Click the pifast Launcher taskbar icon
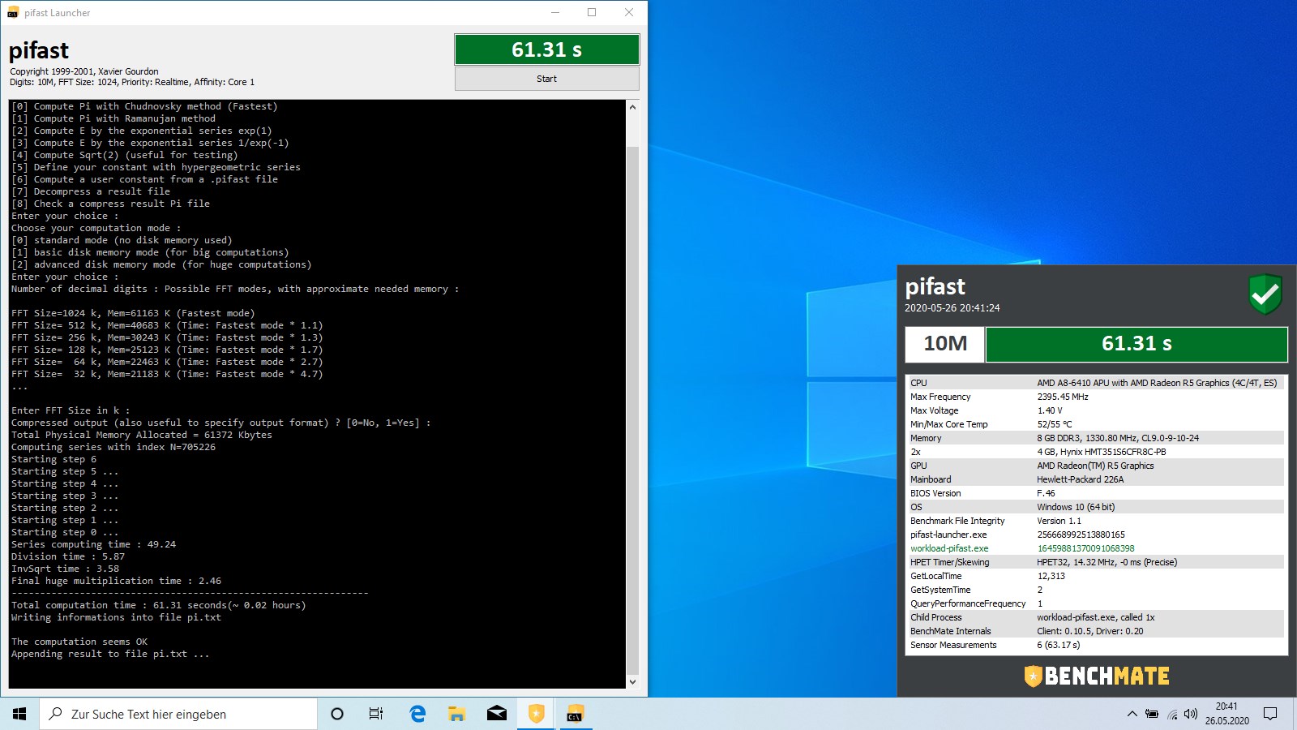 click(x=575, y=714)
